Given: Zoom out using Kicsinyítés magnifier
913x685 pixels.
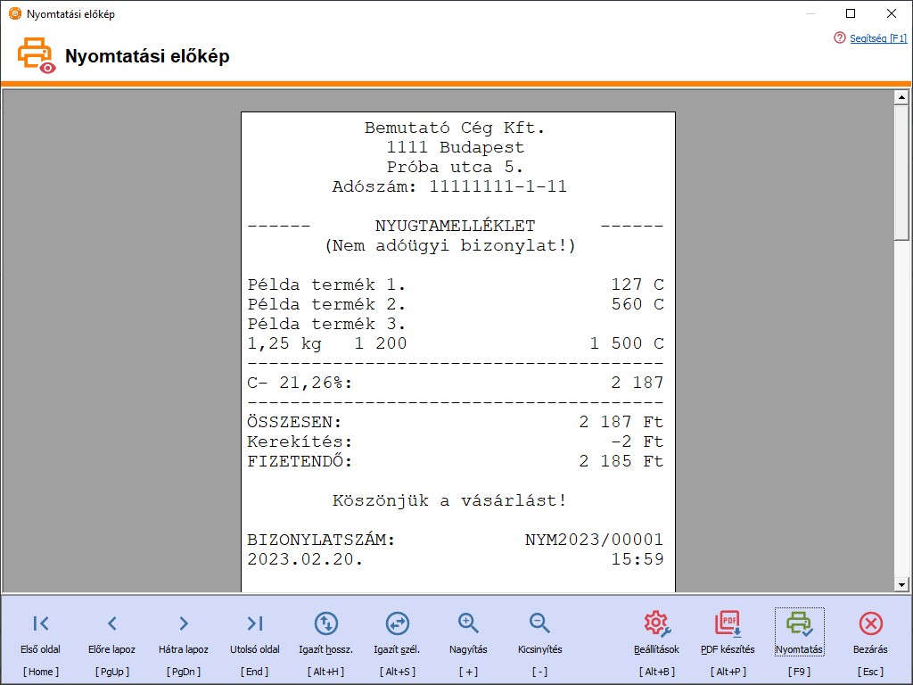Looking at the screenshot, I should pos(539,623).
